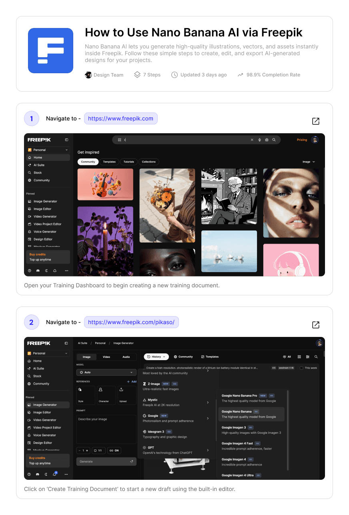Click the help icon in step 2 sidebar footer
This screenshot has width=349, height=515.
pyautogui.click(x=29, y=474)
